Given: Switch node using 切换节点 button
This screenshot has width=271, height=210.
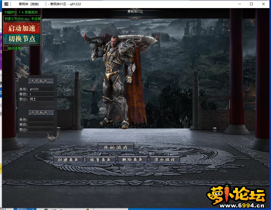Looking at the screenshot, I should pyautogui.click(x=22, y=39).
